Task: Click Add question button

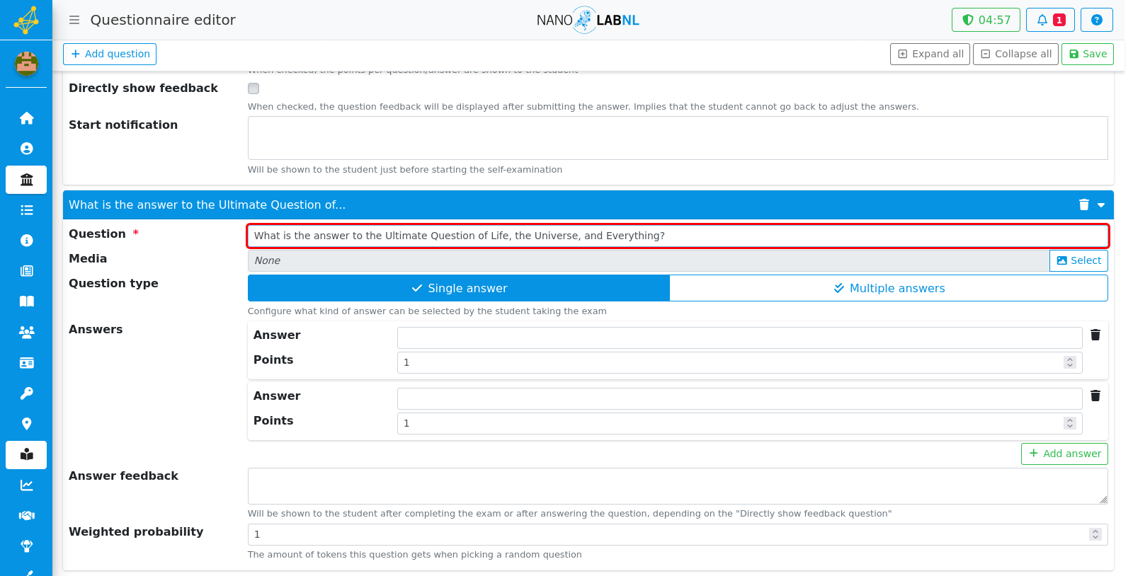Action: click(110, 54)
